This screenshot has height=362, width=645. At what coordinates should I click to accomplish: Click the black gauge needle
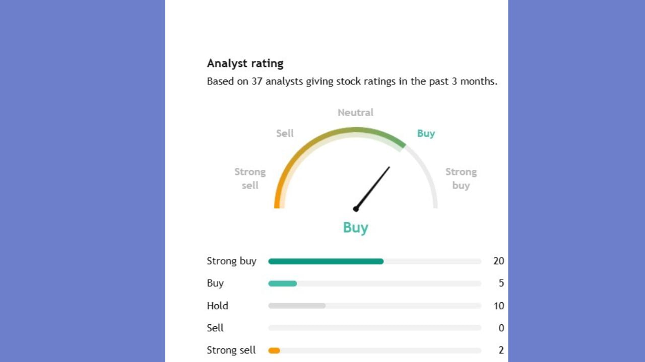coord(373,187)
